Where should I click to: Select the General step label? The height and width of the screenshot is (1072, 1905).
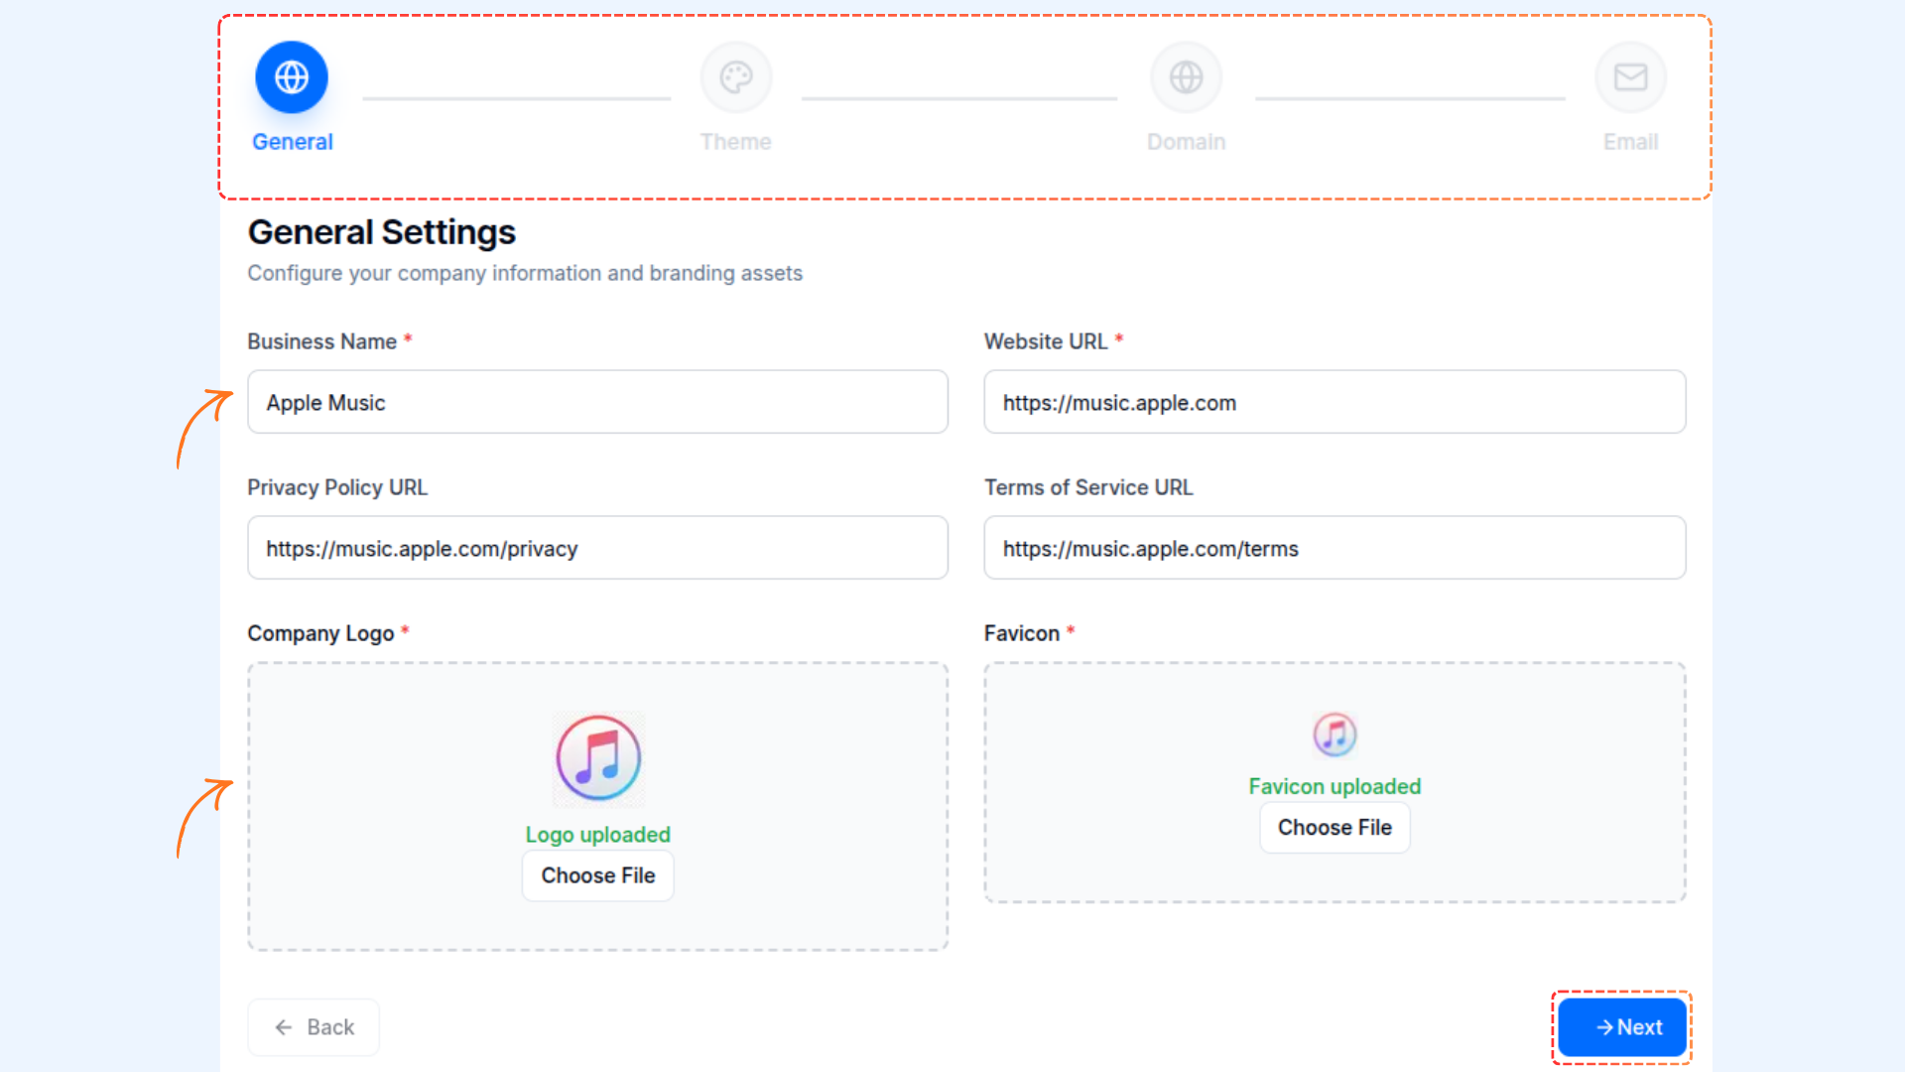(x=292, y=142)
